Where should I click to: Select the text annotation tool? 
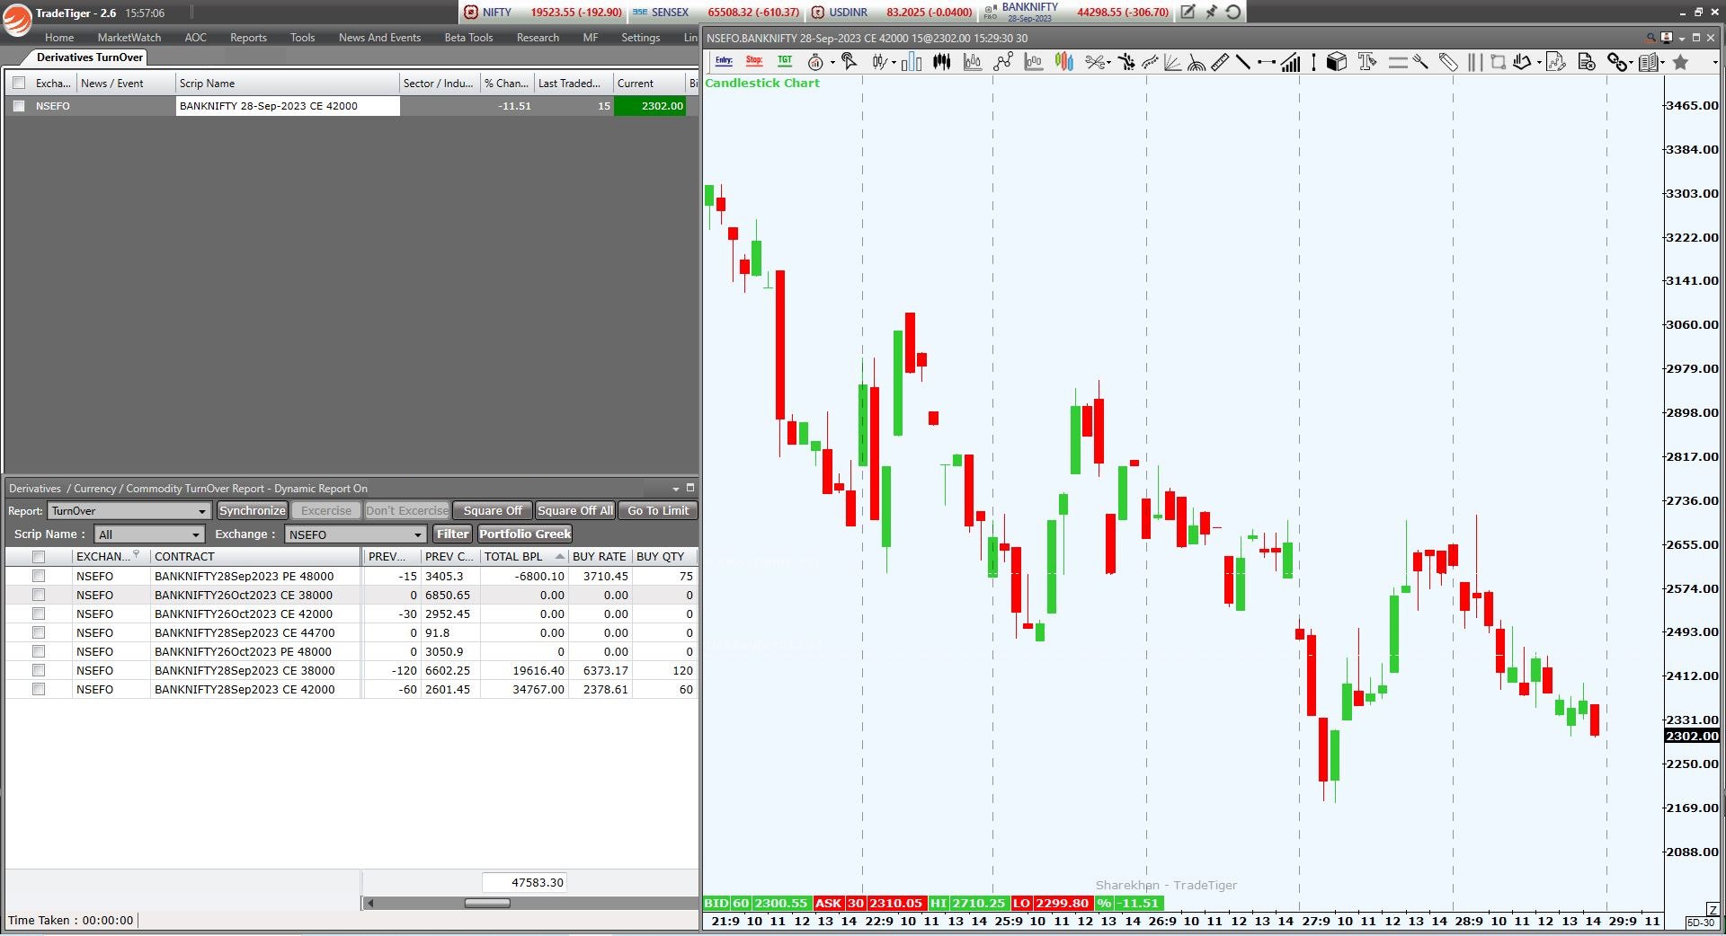coord(1367,62)
